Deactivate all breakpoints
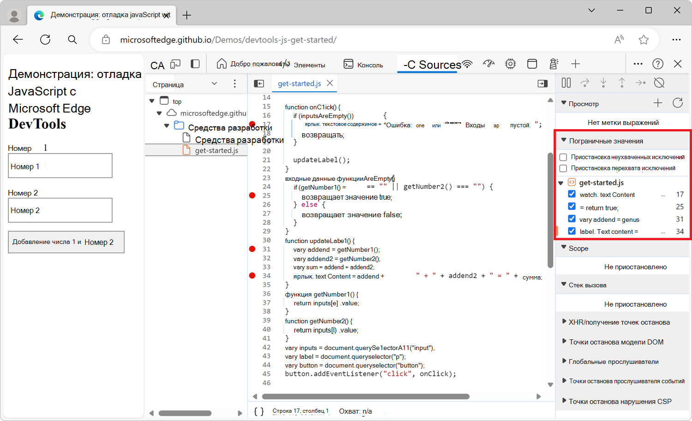 [x=659, y=83]
